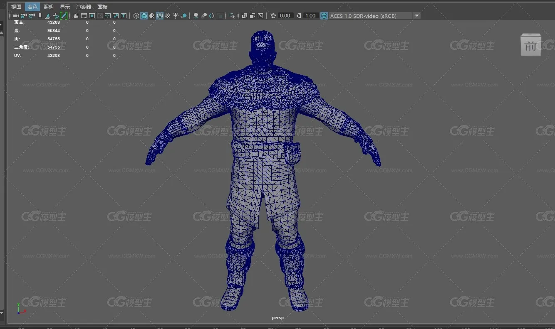The height and width of the screenshot is (329, 555).
Task: Click the 面 value 54755
Action: [x=54, y=39]
